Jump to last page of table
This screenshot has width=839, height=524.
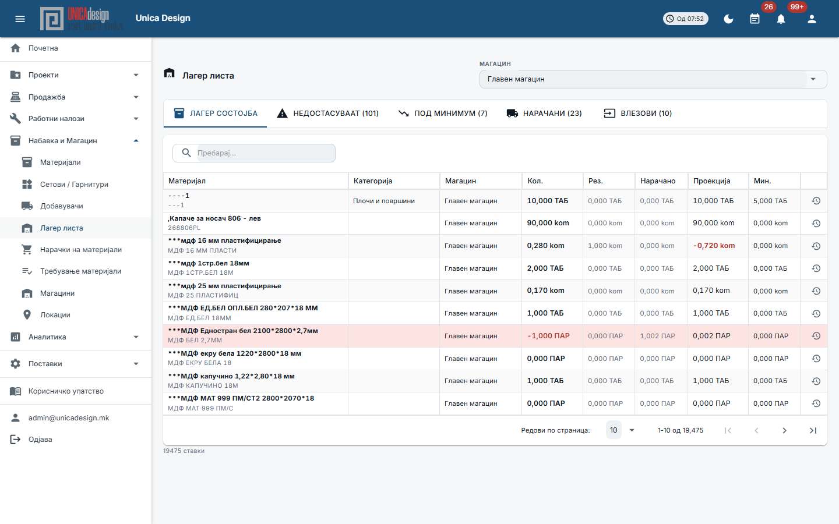(813, 430)
